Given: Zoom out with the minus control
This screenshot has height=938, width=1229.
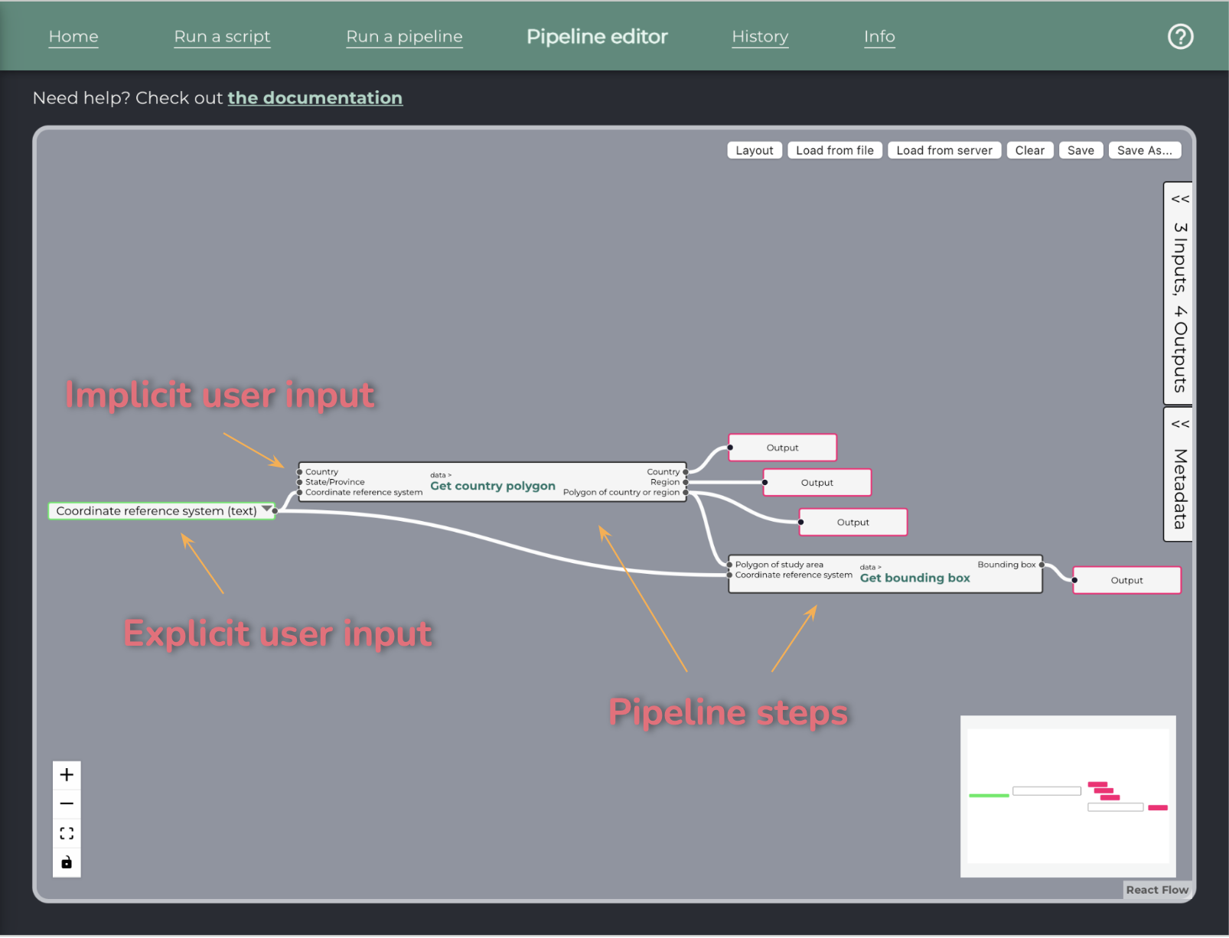Looking at the screenshot, I should (x=67, y=804).
